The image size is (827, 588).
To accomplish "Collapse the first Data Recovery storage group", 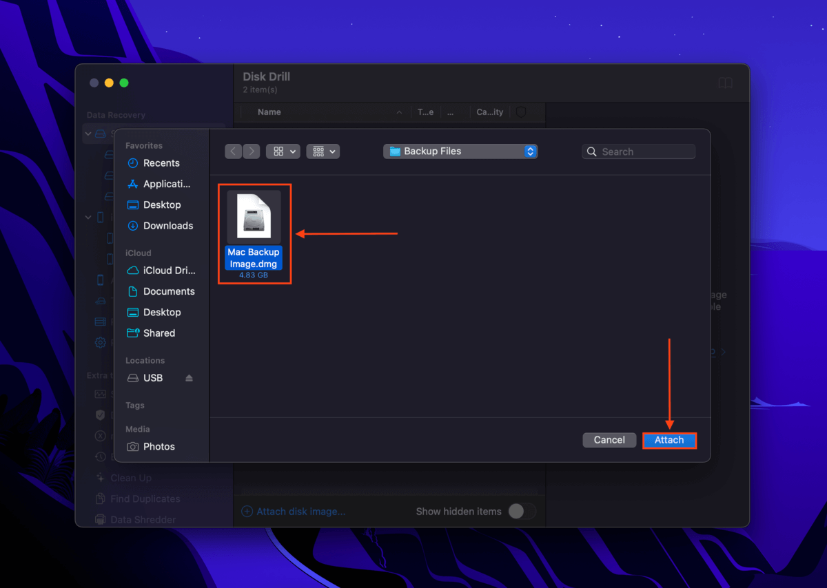I will 88,133.
